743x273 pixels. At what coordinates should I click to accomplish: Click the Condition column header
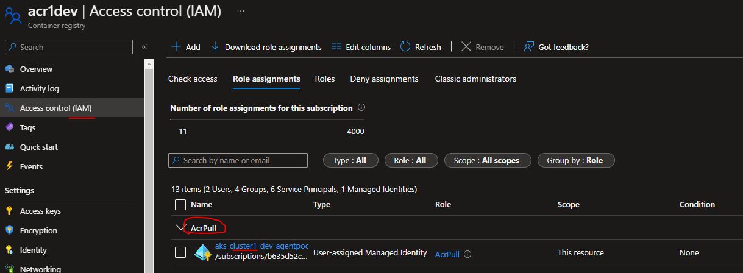coord(697,204)
